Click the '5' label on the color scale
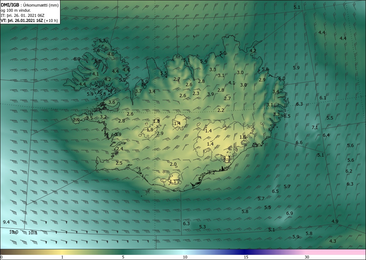Screen dimensions: 366x260 pyautogui.click(x=123, y=257)
